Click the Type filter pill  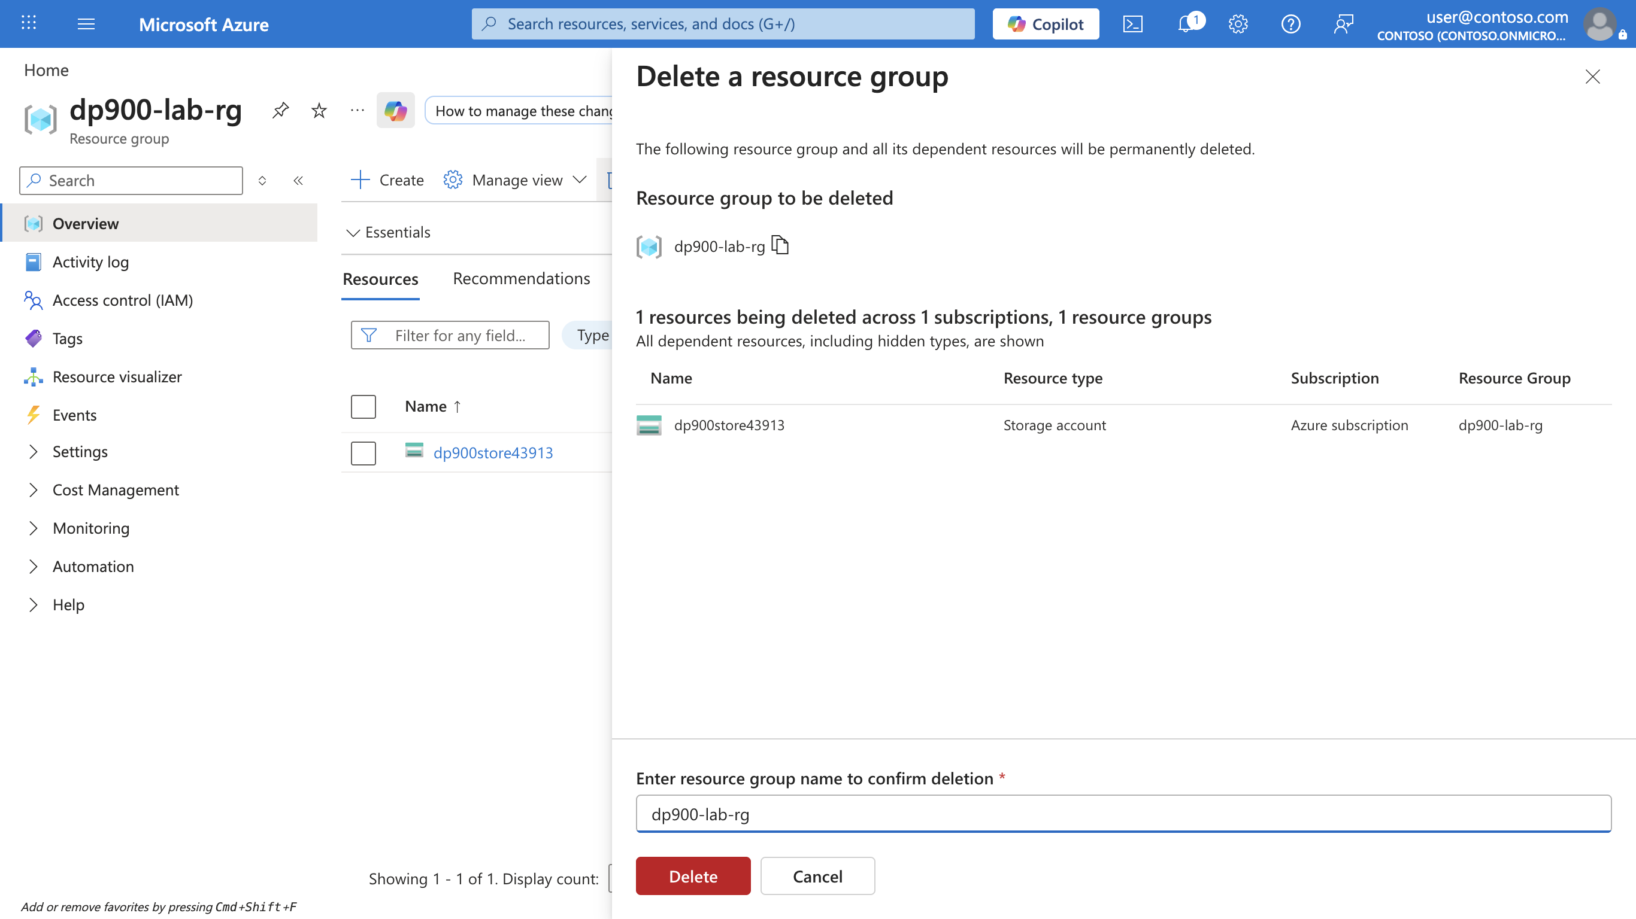(587, 335)
